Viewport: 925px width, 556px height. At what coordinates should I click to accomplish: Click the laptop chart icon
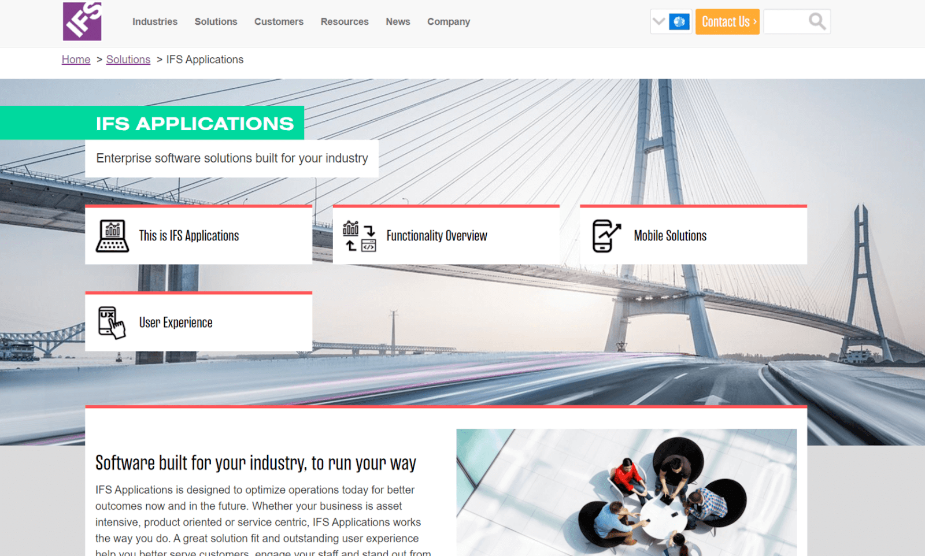tap(112, 236)
